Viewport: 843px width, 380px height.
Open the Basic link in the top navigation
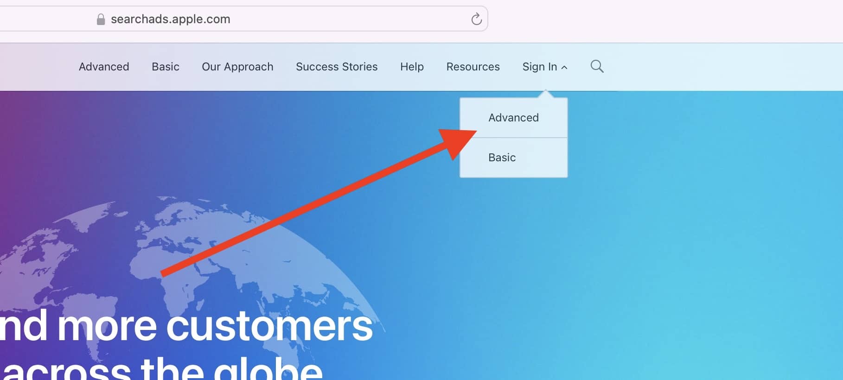[166, 67]
